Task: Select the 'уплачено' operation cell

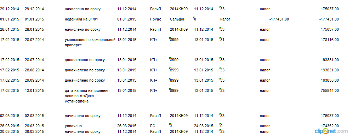Action: click(73, 126)
